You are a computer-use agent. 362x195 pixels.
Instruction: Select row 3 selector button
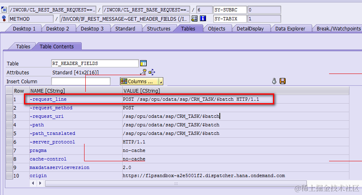(9, 116)
